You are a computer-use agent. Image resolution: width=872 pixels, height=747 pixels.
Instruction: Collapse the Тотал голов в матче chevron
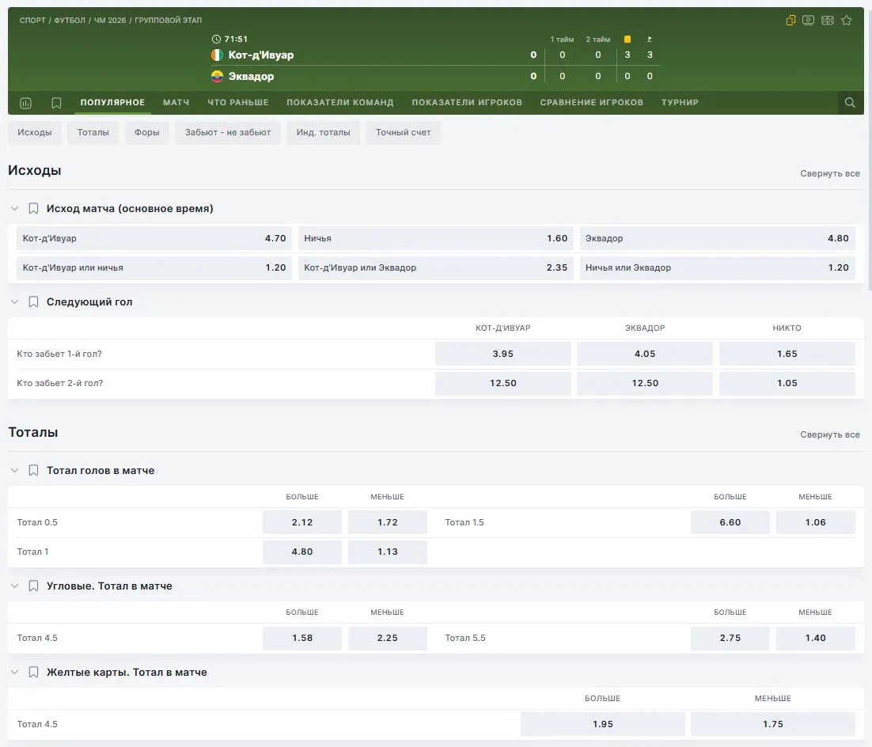pos(15,471)
